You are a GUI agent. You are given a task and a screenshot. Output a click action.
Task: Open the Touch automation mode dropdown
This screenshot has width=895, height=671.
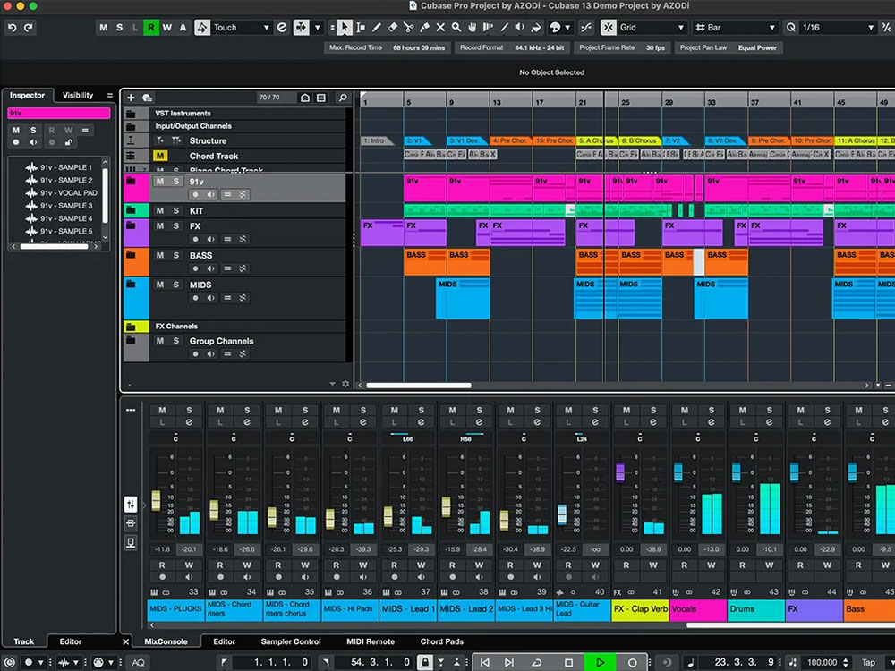point(237,28)
